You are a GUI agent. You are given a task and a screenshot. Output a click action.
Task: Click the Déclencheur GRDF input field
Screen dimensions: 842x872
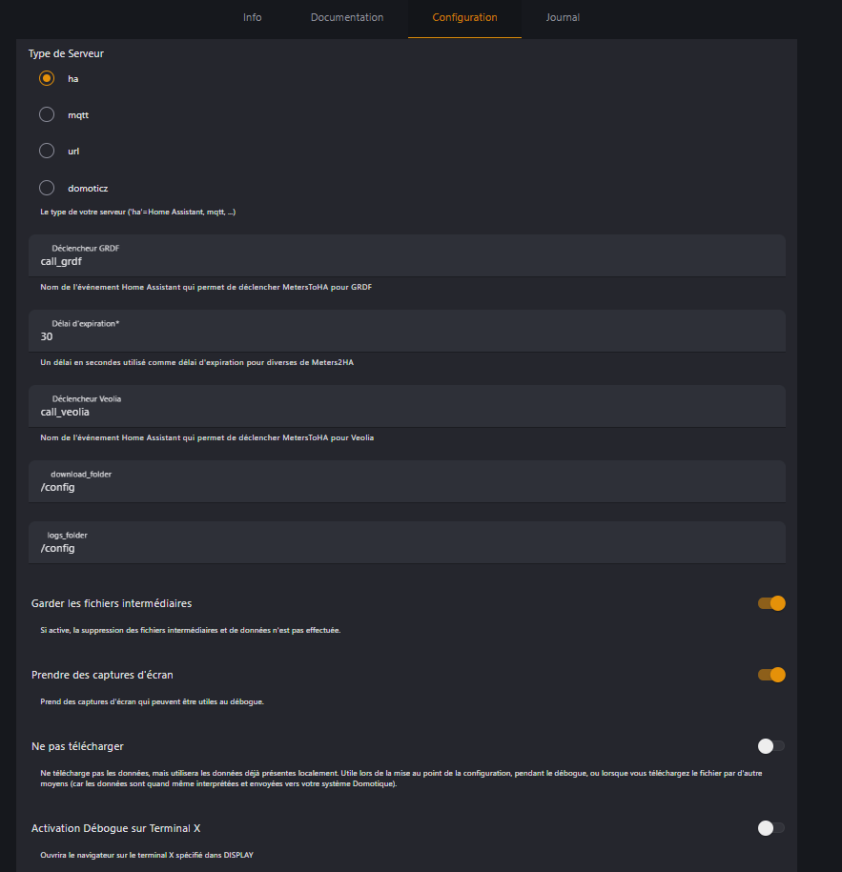click(x=407, y=255)
